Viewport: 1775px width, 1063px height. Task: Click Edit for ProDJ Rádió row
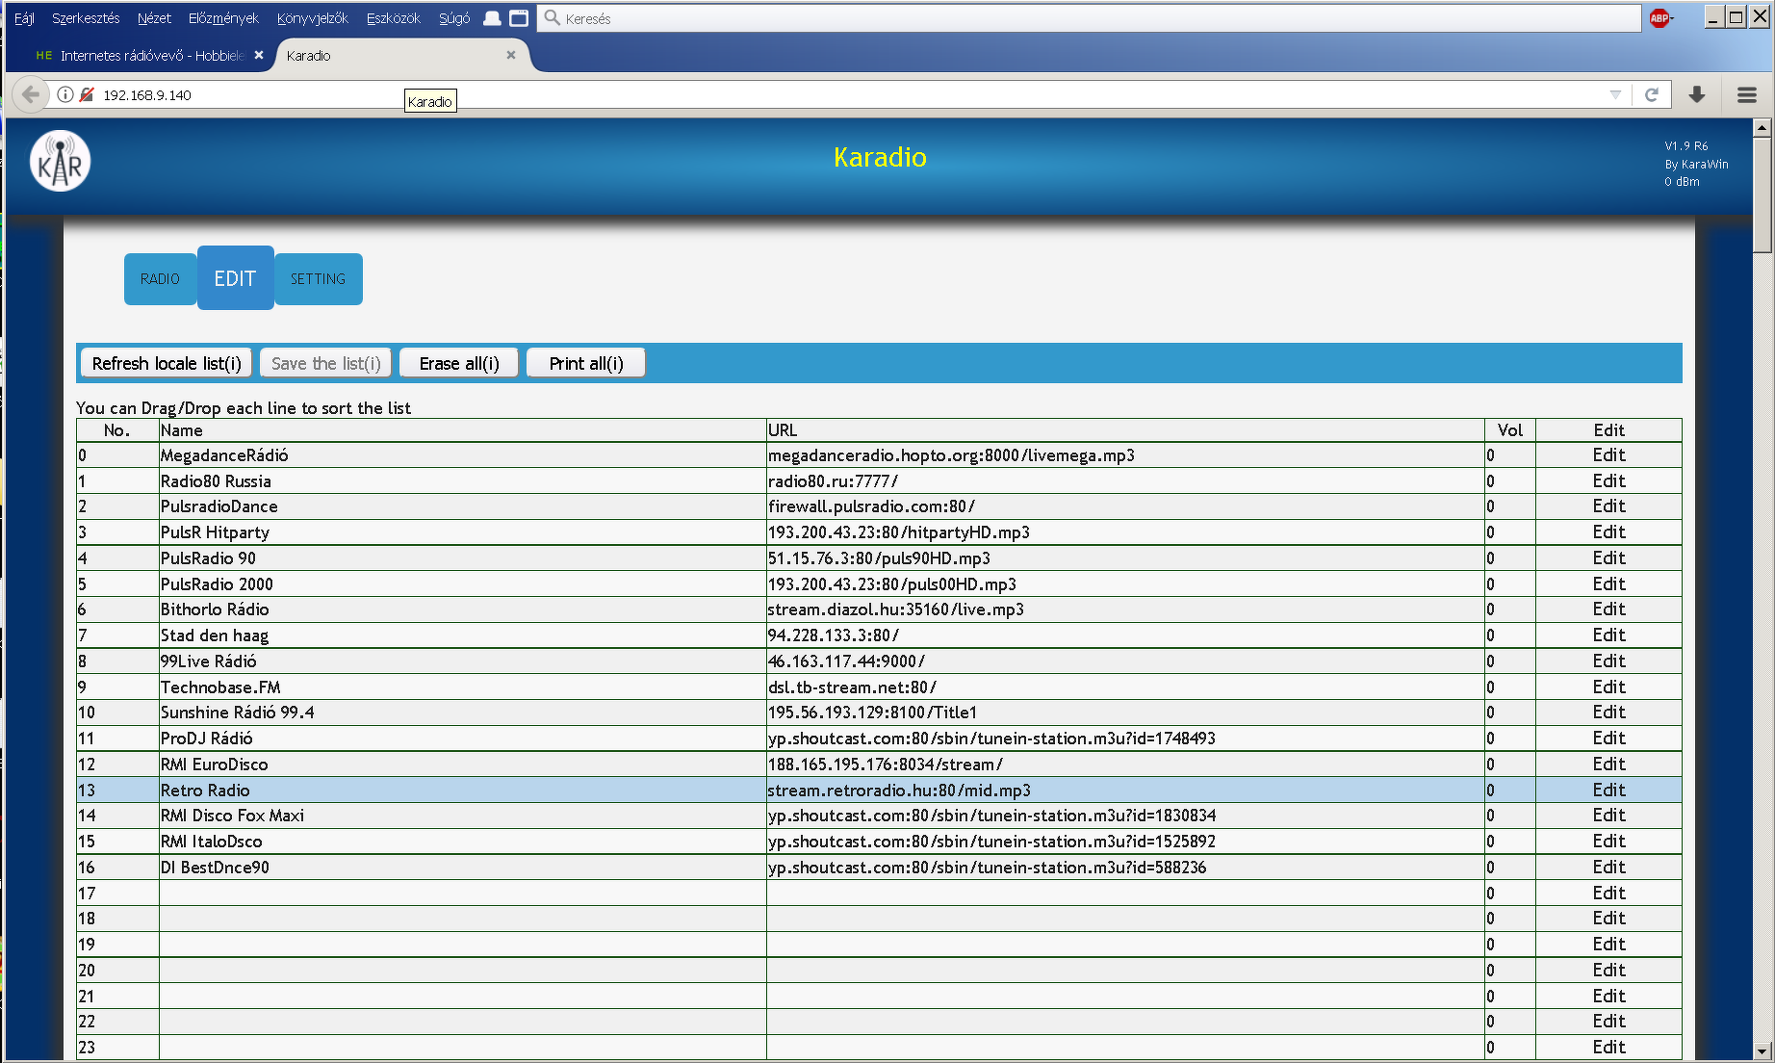tap(1608, 739)
